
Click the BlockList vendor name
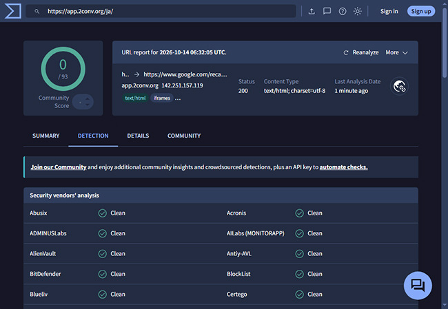[238, 274]
